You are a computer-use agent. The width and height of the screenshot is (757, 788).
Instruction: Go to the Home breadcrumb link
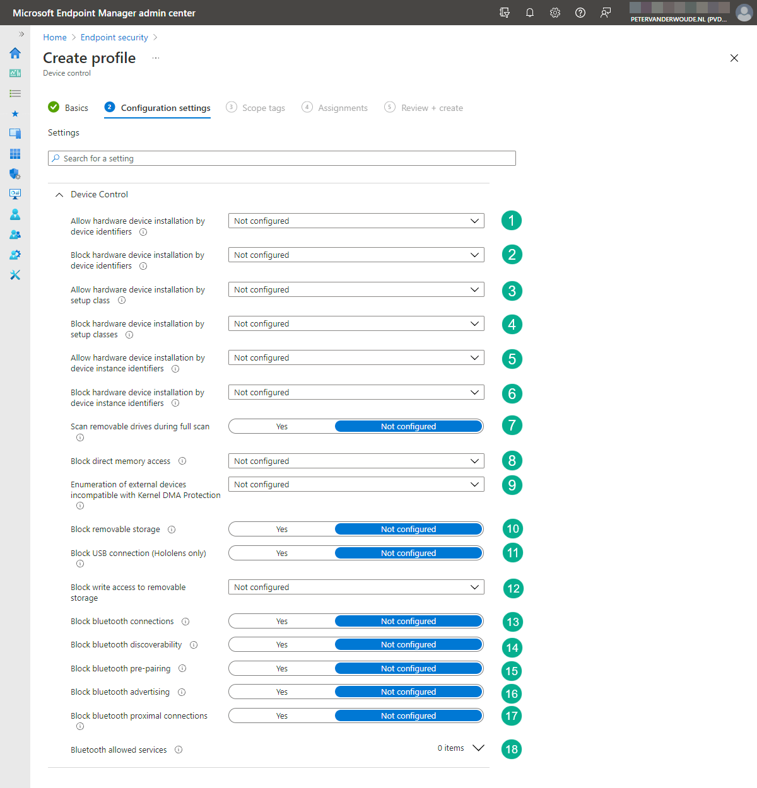(54, 37)
